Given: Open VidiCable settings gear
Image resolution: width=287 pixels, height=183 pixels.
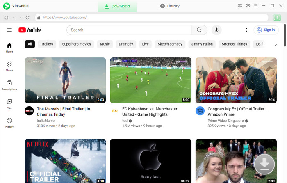Looking at the screenshot, I should point(248,6).
